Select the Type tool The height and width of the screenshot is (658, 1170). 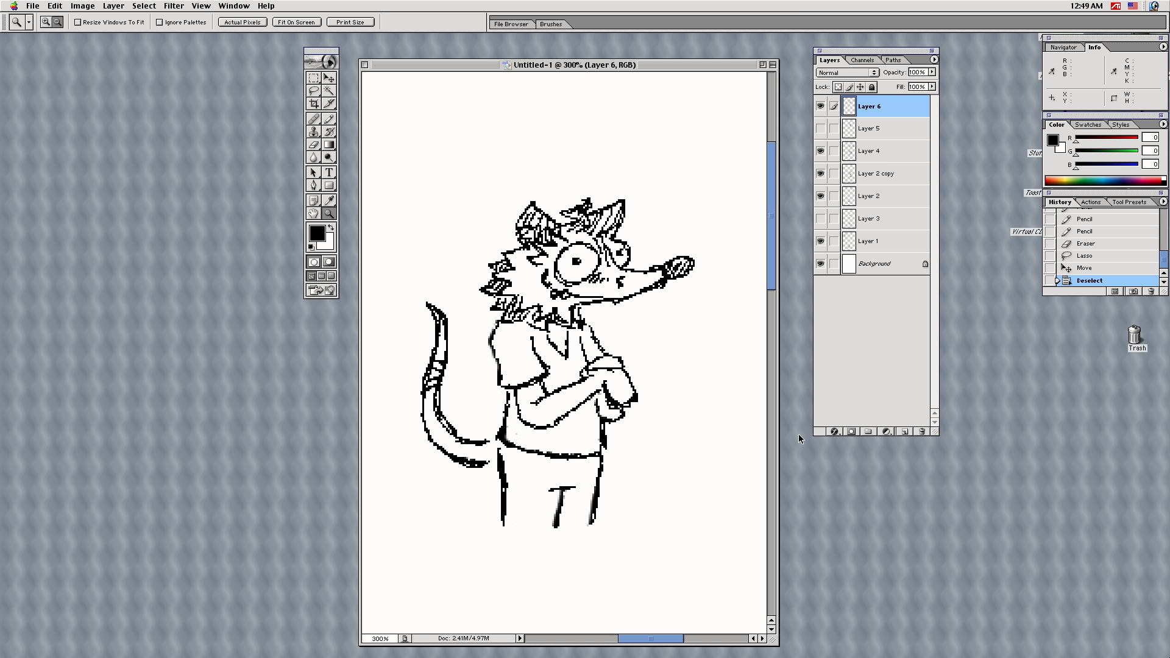pyautogui.click(x=329, y=172)
